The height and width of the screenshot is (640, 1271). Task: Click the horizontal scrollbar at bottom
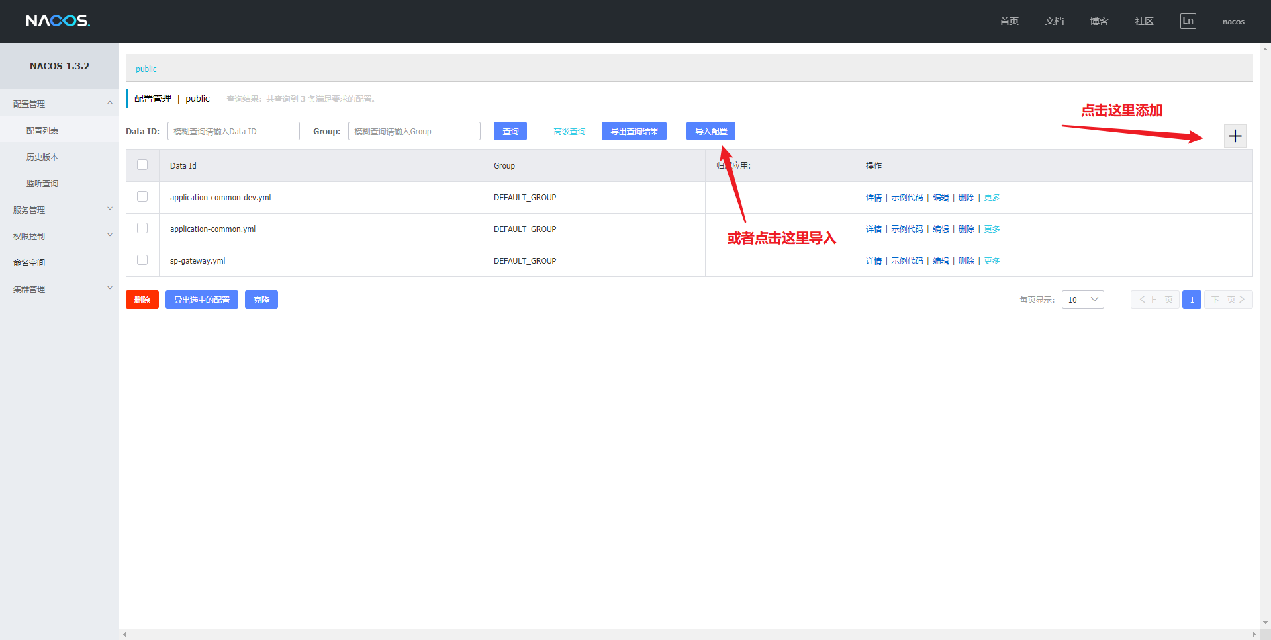click(x=689, y=634)
